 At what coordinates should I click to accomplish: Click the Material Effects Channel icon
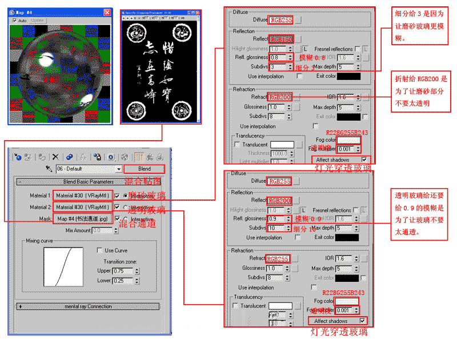coord(111,157)
